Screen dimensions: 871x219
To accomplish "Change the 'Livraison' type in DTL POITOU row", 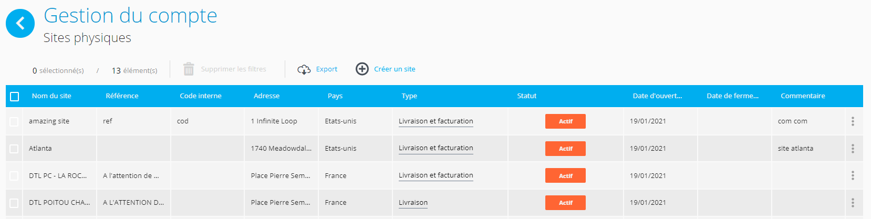I will coord(413,203).
